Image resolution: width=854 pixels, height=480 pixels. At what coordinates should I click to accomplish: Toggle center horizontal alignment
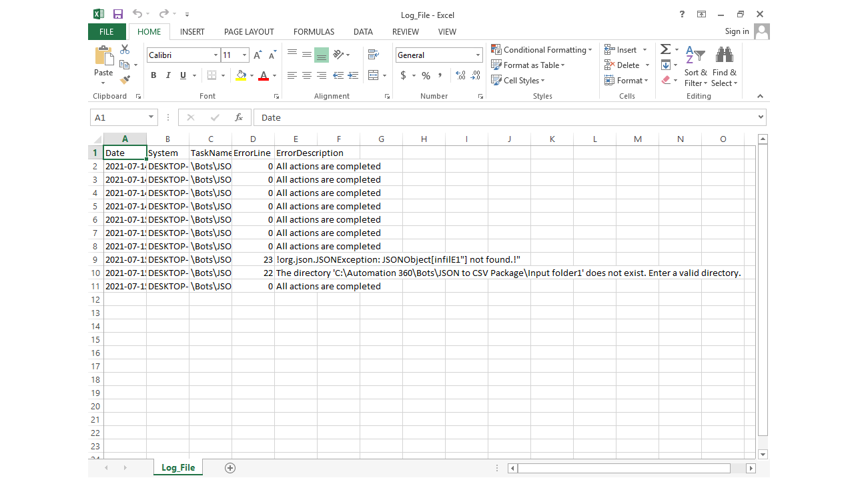point(307,75)
